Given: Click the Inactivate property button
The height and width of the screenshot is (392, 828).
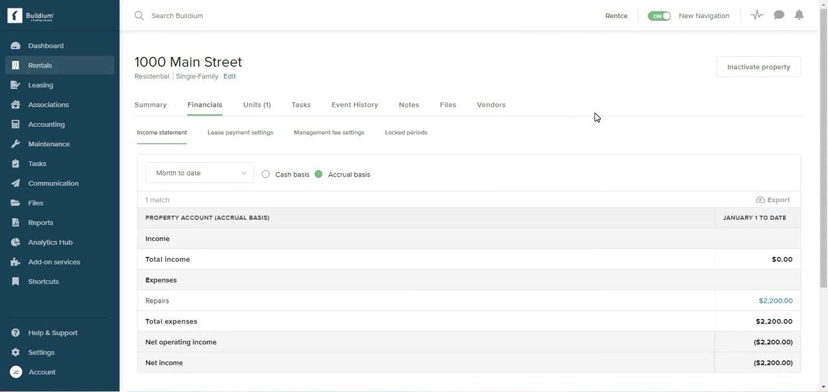Looking at the screenshot, I should click(759, 67).
